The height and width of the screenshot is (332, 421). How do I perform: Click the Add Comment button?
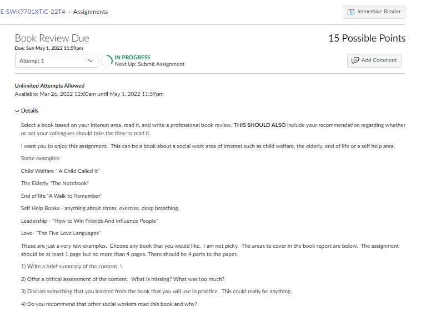click(374, 60)
